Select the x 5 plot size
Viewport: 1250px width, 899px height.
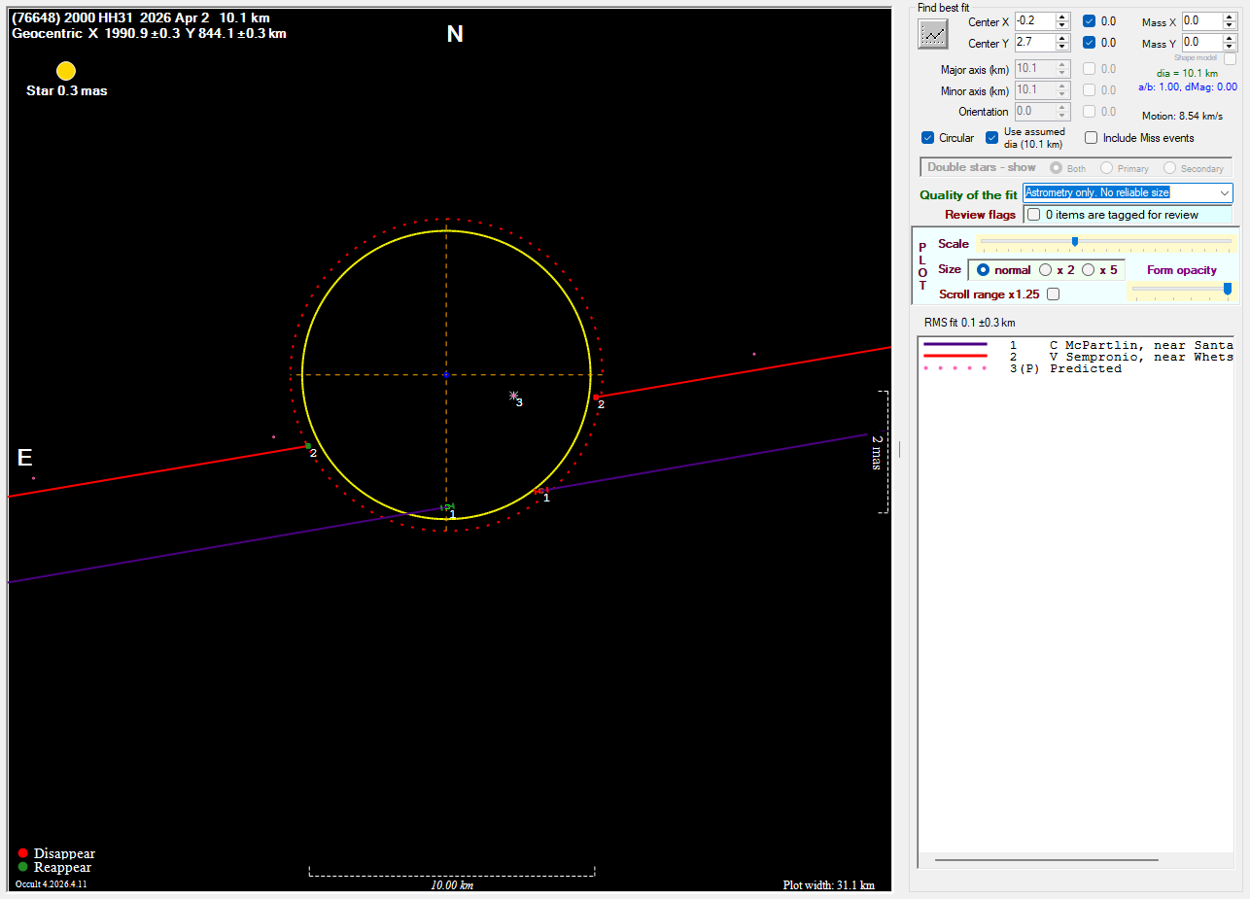click(1089, 270)
